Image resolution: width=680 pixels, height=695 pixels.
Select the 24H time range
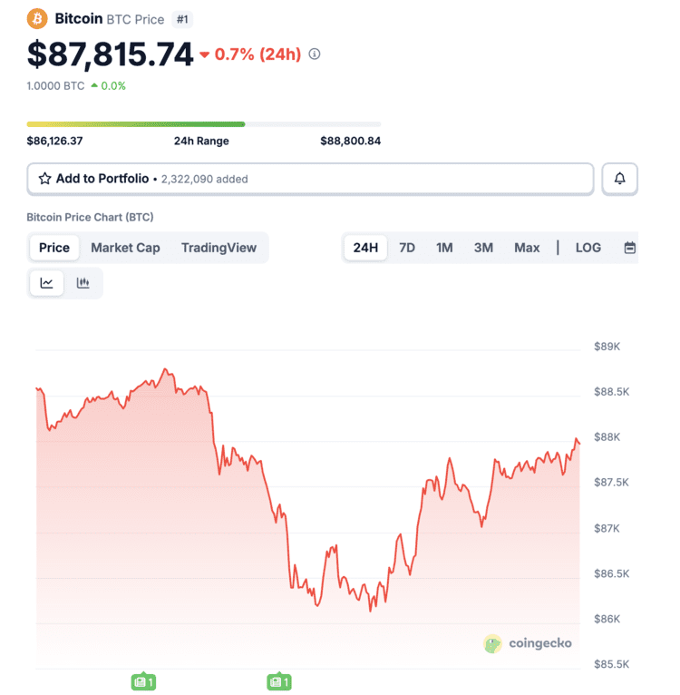[x=365, y=248]
